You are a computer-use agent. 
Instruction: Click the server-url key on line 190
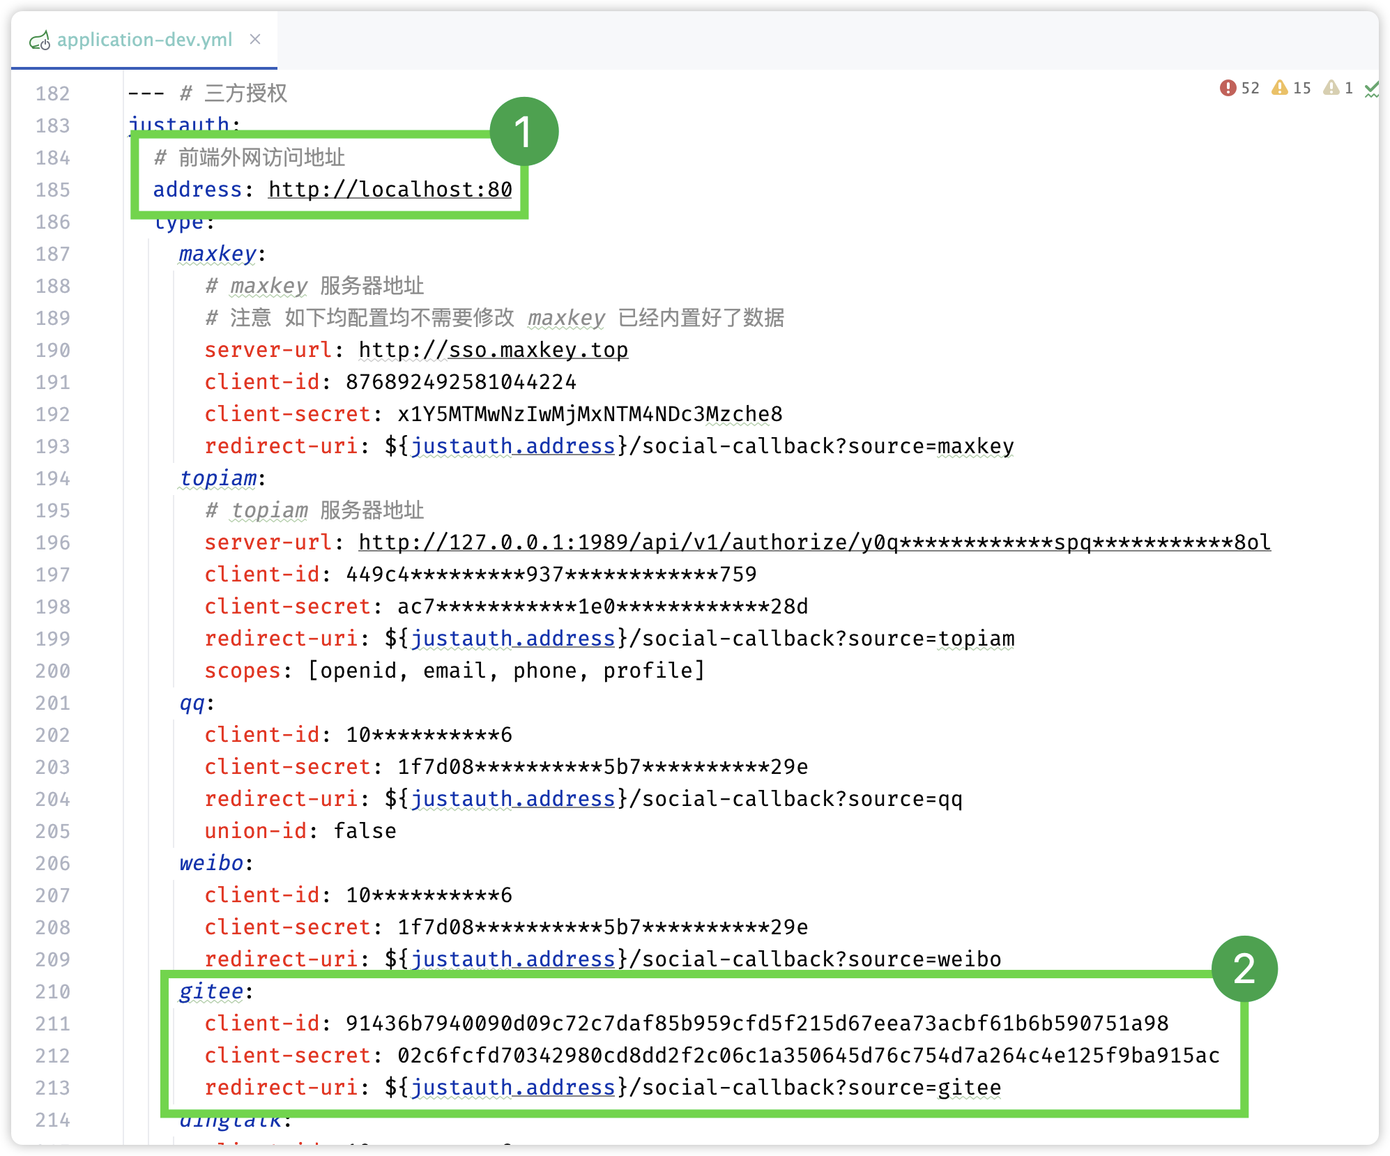[268, 350]
